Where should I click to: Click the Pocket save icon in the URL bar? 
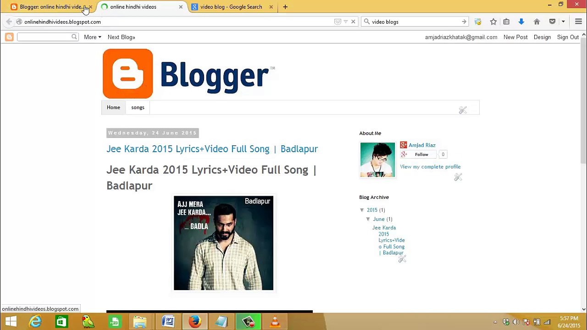pyautogui.click(x=338, y=22)
